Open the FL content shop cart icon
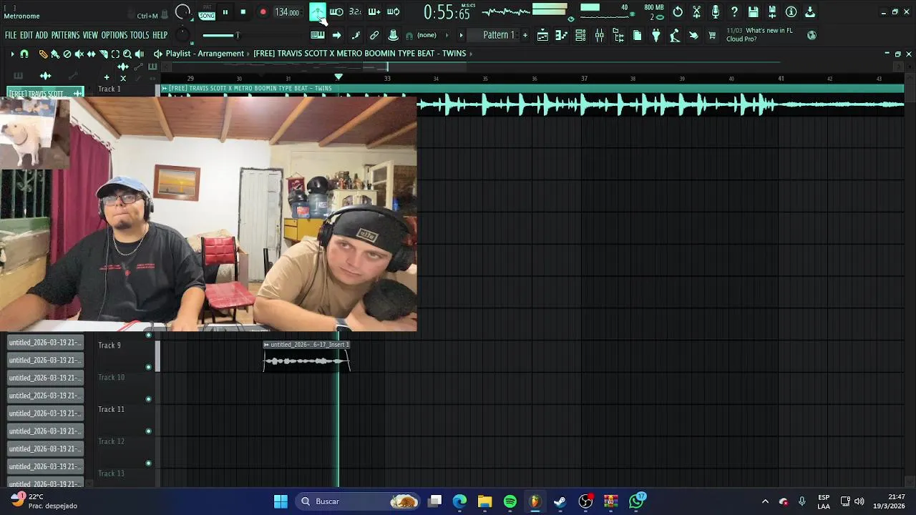 pyautogui.click(x=712, y=35)
